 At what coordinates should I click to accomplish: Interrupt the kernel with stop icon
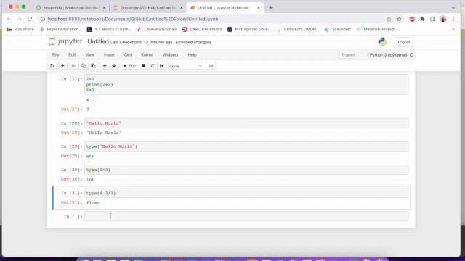[144, 66]
